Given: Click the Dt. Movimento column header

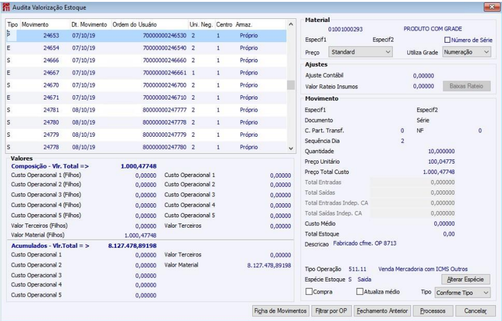Looking at the screenshot, I should click(x=90, y=24).
